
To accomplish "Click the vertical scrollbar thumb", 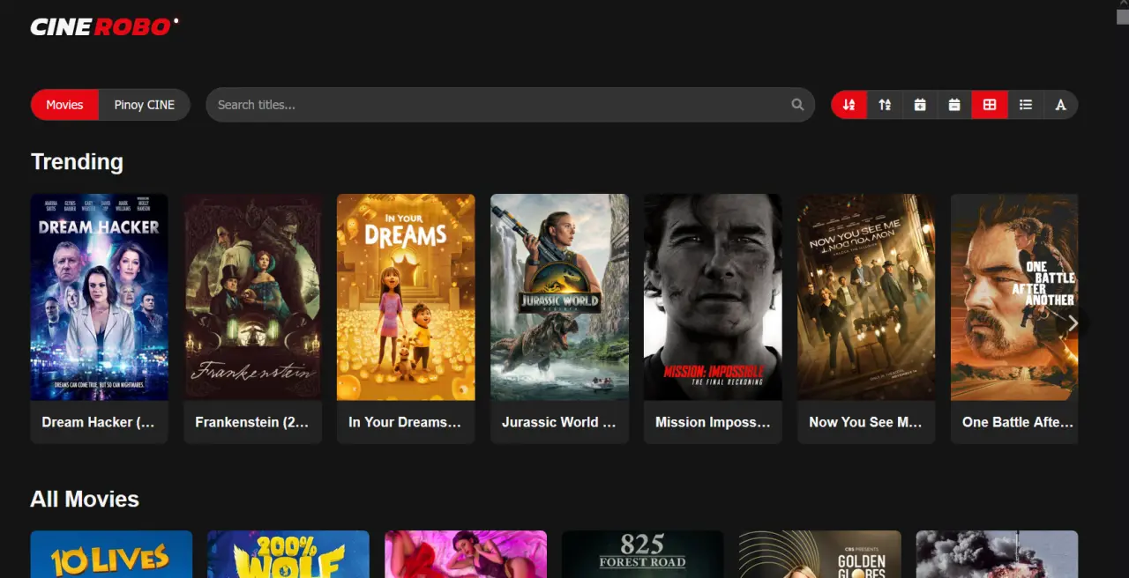I will pyautogui.click(x=1122, y=17).
